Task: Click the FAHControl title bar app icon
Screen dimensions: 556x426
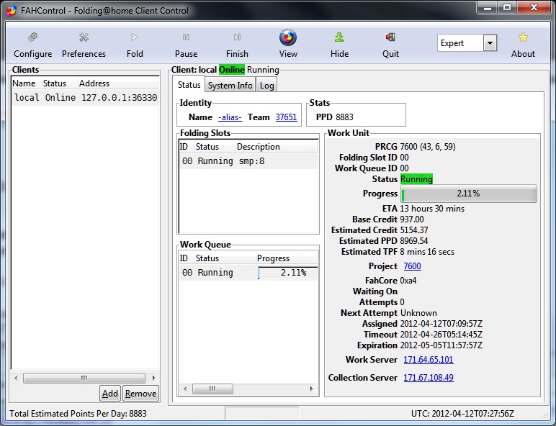Action: pos(12,11)
